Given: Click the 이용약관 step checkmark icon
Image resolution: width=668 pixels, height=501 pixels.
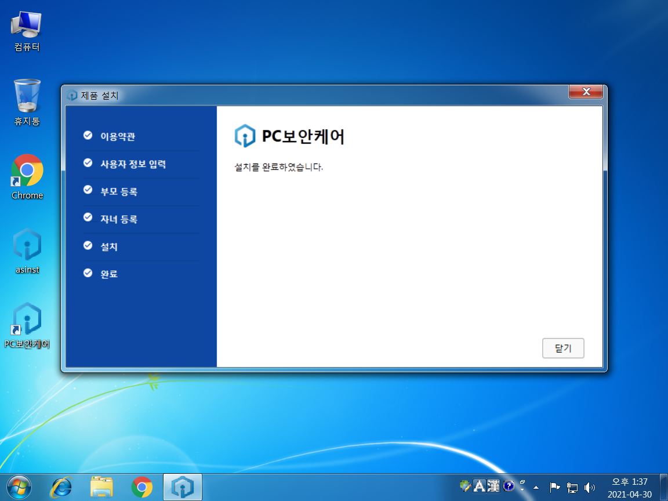Looking at the screenshot, I should pos(88,136).
